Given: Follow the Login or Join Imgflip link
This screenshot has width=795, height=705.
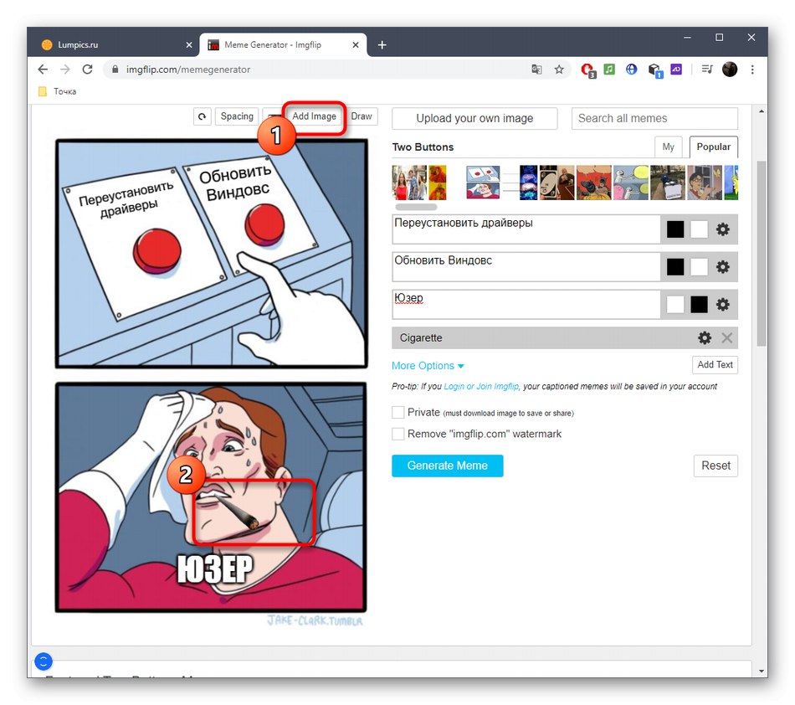Looking at the screenshot, I should (x=481, y=387).
